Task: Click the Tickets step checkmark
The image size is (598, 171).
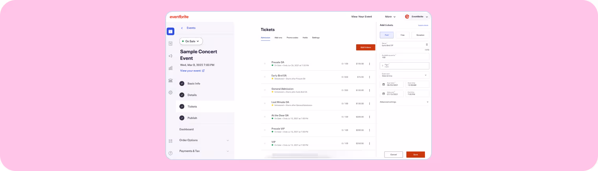Action: pos(182,106)
